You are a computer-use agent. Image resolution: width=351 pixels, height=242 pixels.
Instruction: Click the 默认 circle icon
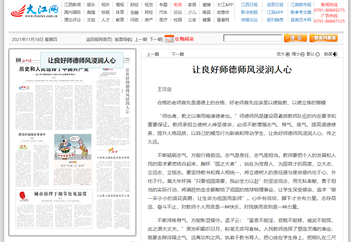(318, 54)
